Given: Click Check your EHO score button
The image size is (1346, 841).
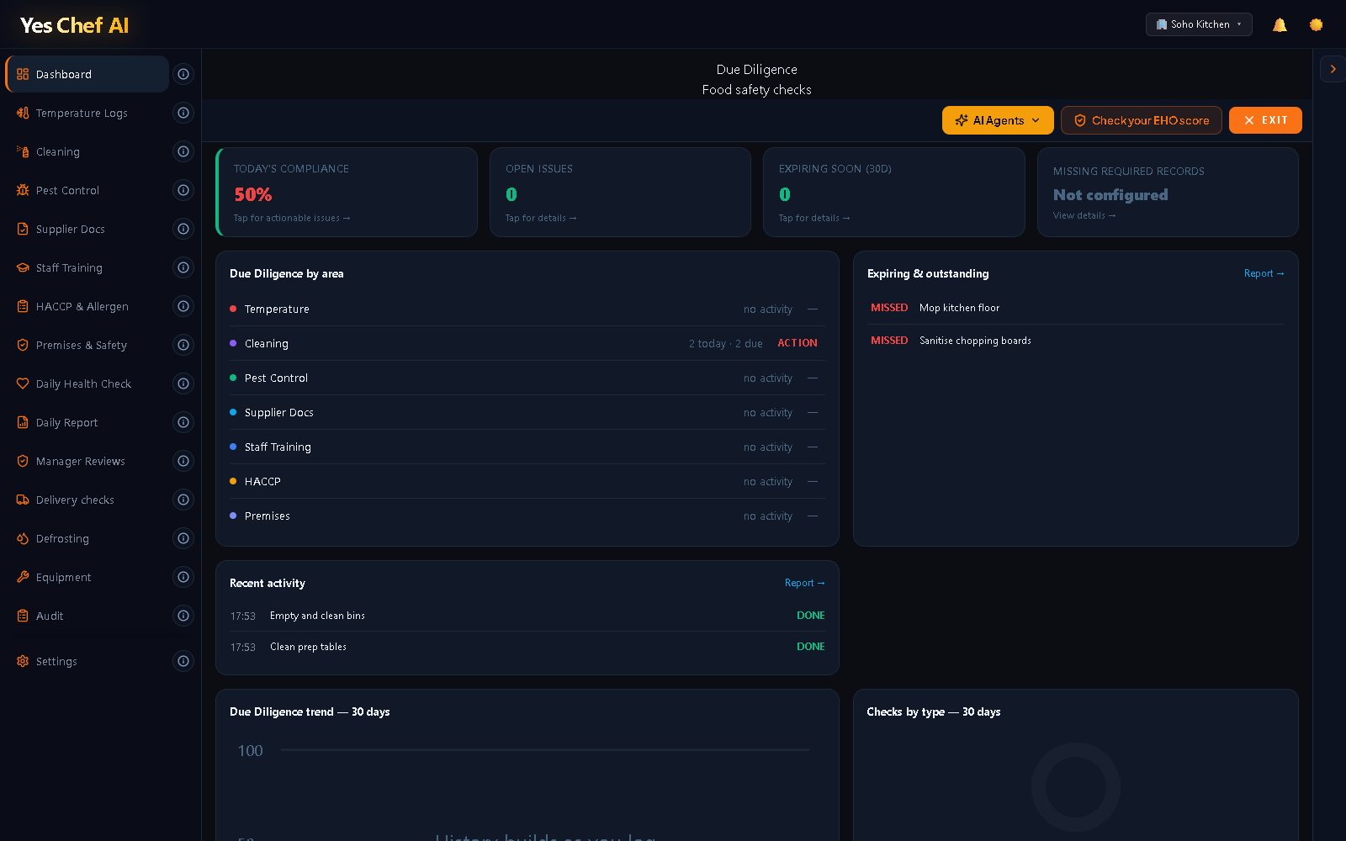Looking at the screenshot, I should (1142, 120).
